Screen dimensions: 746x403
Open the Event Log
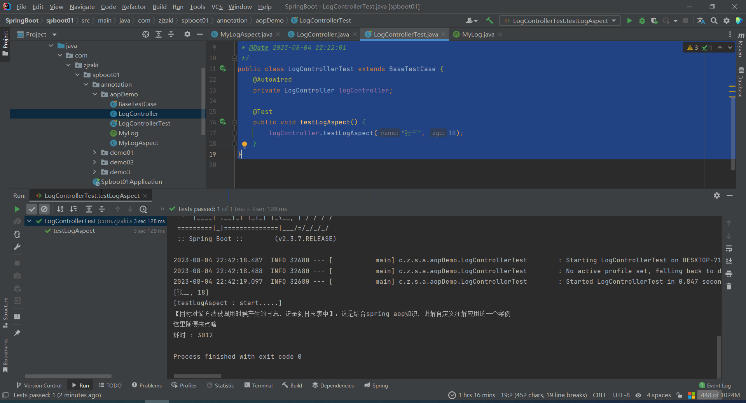click(x=715, y=386)
